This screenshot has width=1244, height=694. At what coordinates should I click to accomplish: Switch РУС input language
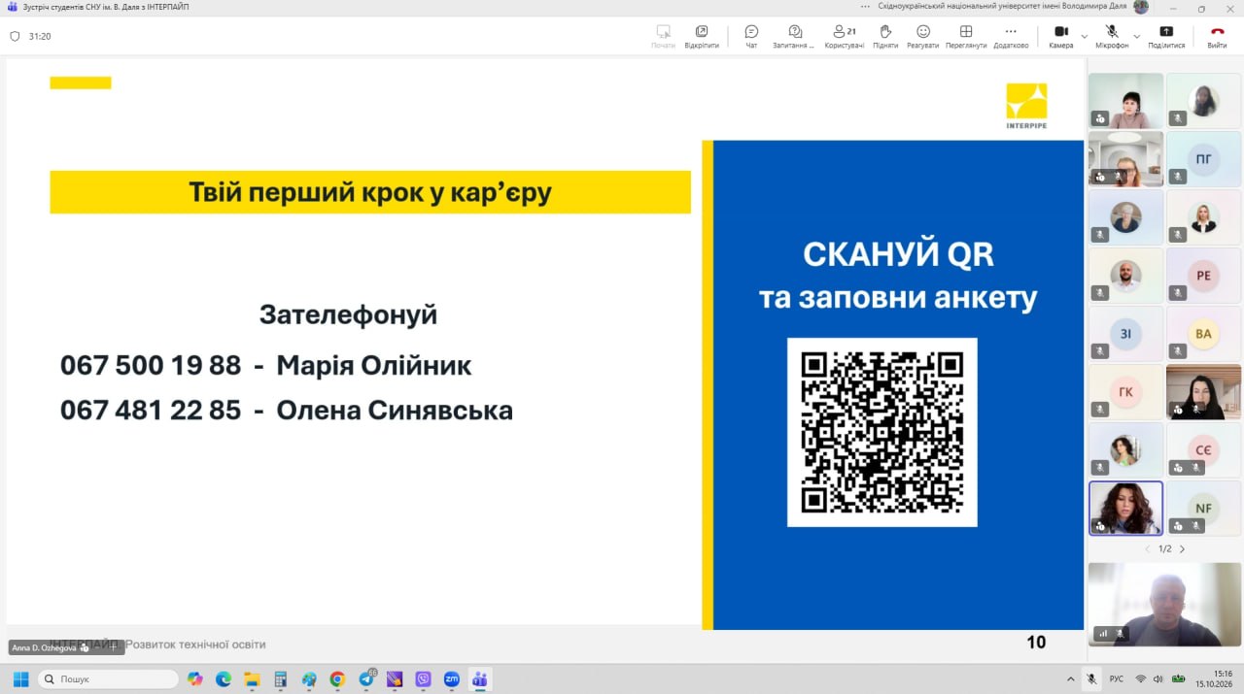(x=1117, y=678)
